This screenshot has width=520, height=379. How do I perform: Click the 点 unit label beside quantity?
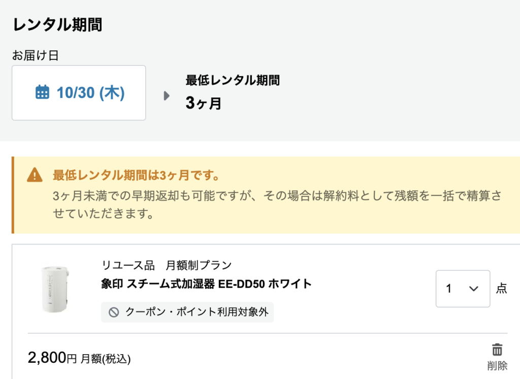pyautogui.click(x=501, y=289)
